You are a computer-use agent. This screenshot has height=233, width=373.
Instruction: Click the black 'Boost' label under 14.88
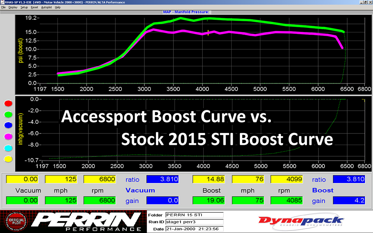click(x=211, y=191)
